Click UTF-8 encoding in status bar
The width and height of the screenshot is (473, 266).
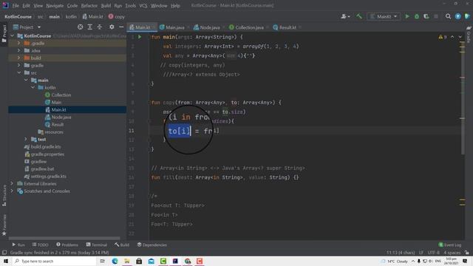click(x=434, y=253)
